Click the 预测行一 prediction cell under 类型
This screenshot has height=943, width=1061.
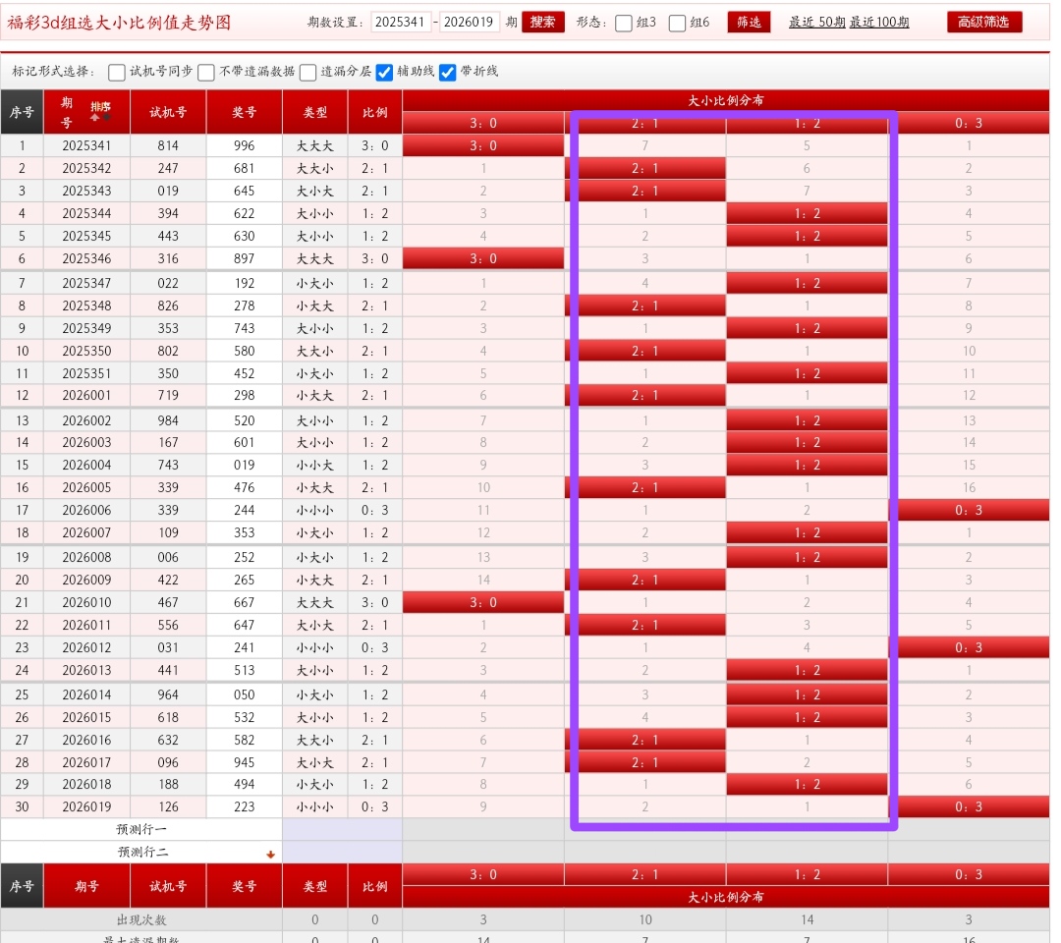[x=315, y=829]
